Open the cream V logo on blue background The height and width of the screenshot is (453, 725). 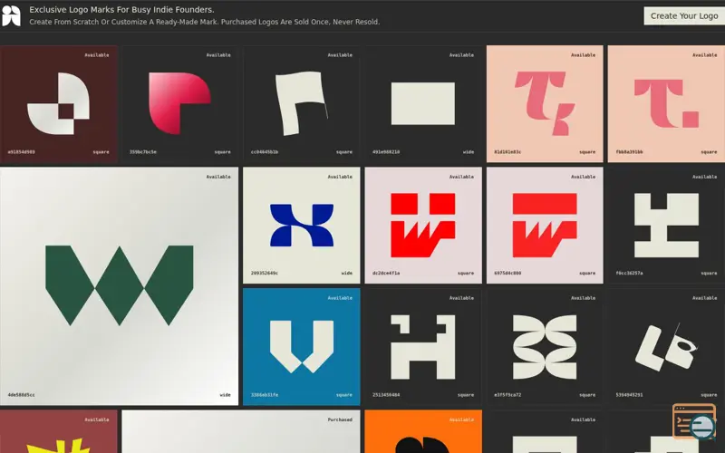(302, 347)
